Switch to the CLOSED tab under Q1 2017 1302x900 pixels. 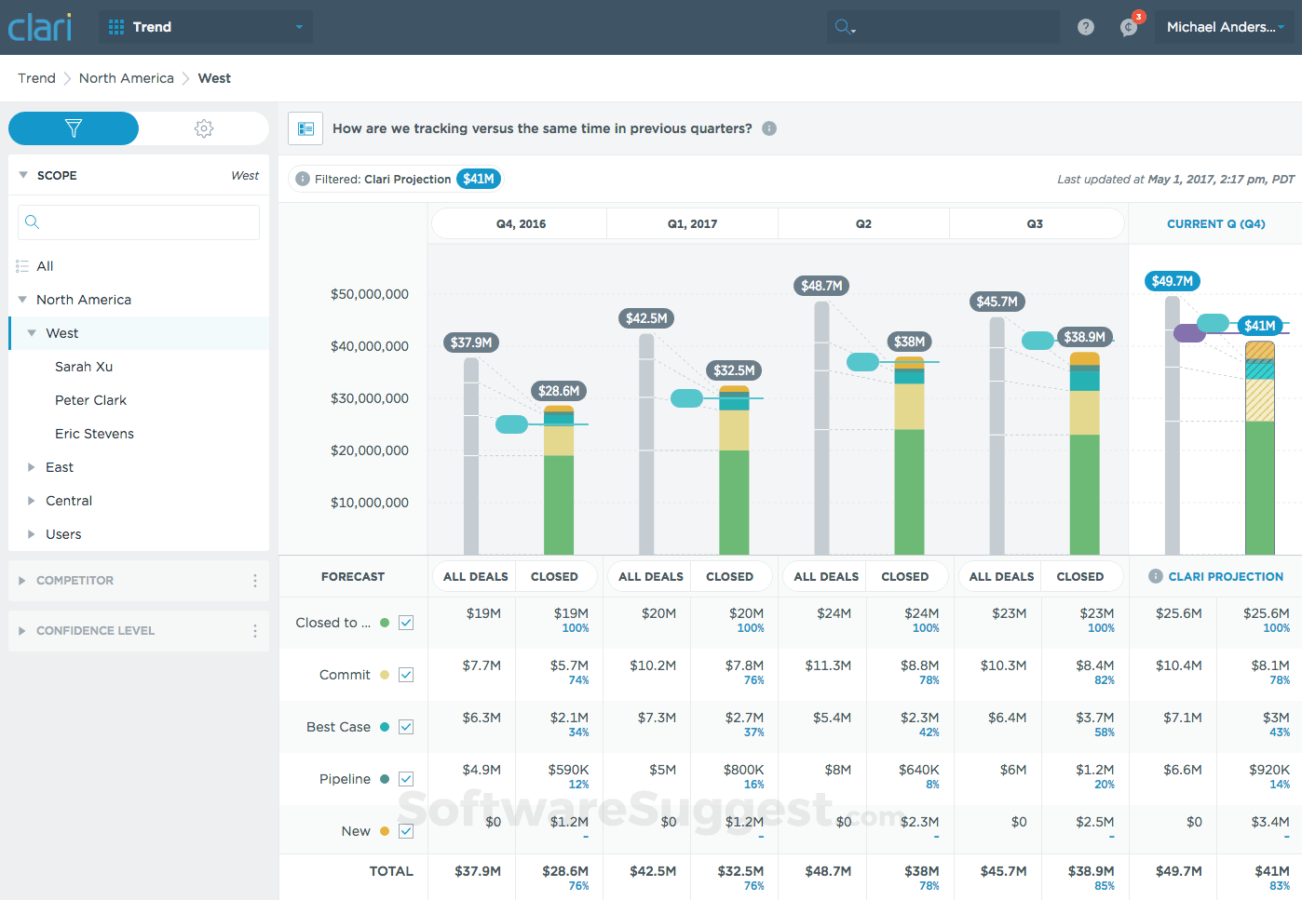coord(731,576)
